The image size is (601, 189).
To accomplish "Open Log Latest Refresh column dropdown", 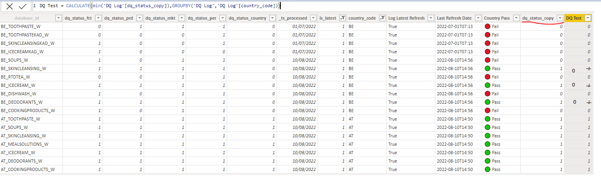I will [430, 18].
